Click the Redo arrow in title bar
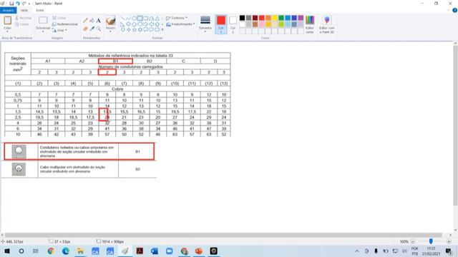This screenshot has width=458, height=257. 24,4
